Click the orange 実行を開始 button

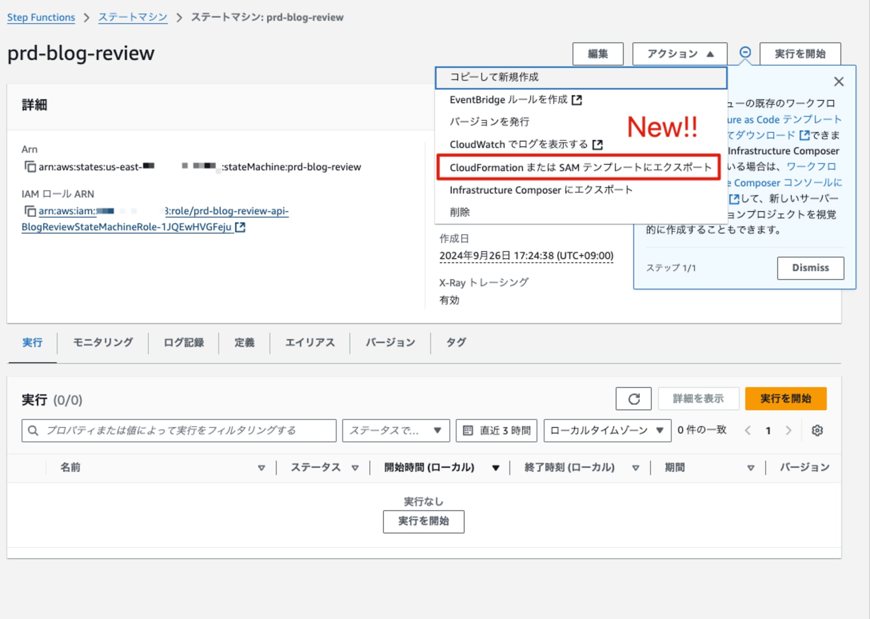(x=786, y=398)
